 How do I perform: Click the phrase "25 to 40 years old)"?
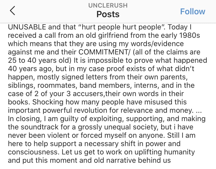click(x=40, y=60)
